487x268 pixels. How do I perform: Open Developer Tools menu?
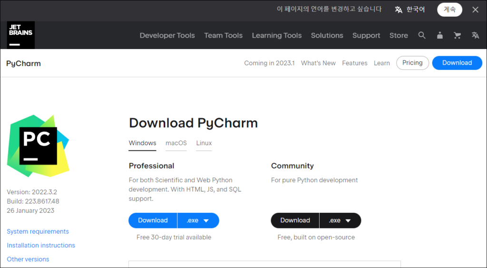point(167,35)
